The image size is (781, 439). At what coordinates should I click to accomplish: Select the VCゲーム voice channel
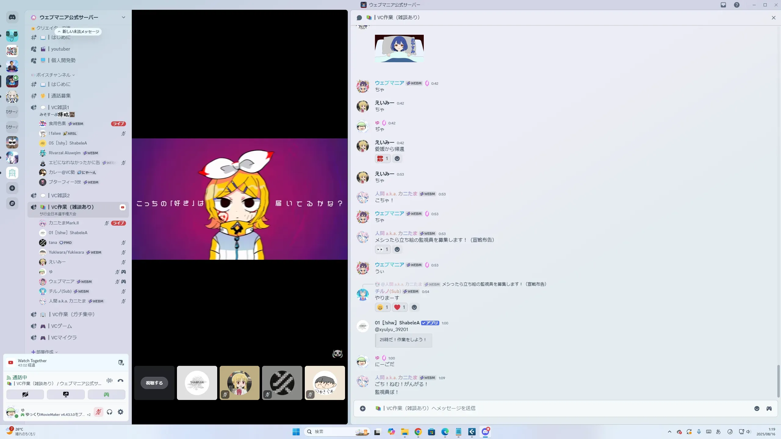pyautogui.click(x=61, y=326)
